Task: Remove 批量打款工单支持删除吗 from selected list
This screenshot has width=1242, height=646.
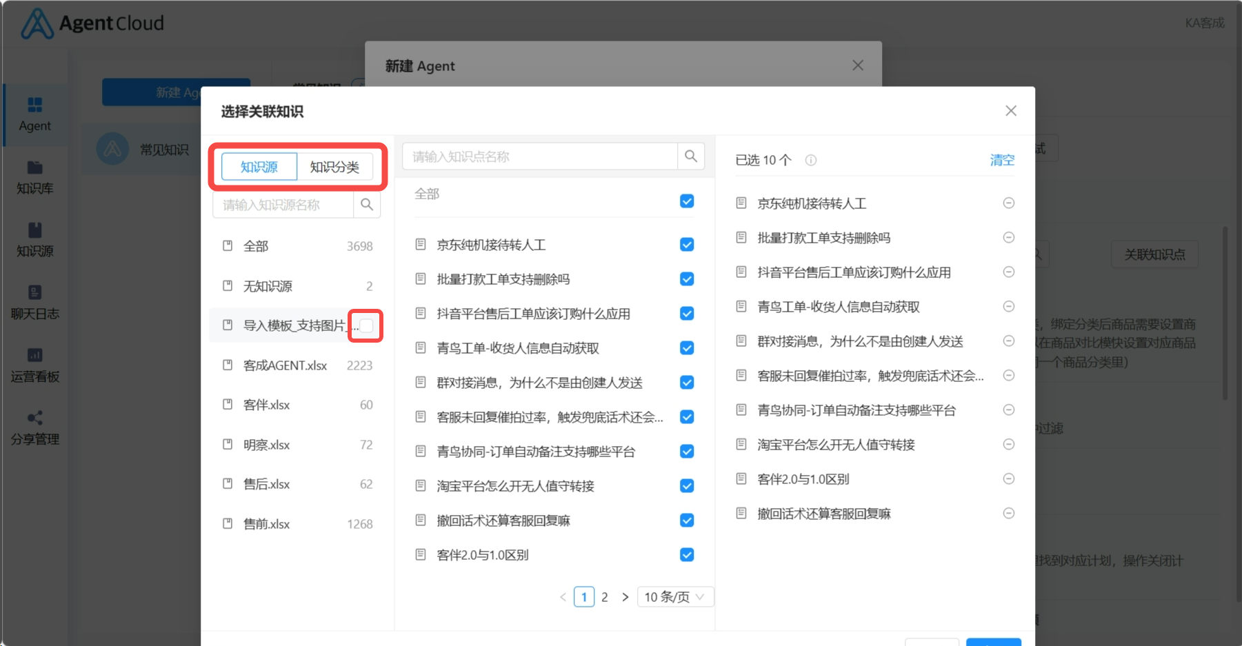Action: (x=1008, y=238)
